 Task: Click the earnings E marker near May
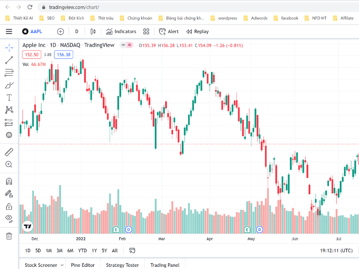pyautogui.click(x=247, y=230)
